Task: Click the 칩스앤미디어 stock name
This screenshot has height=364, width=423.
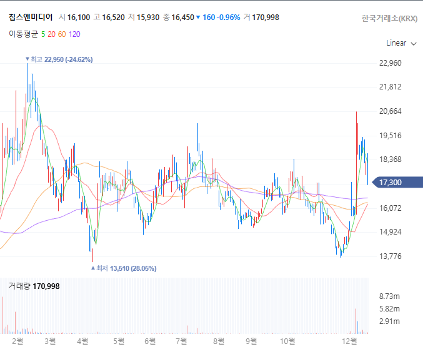Action: (x=31, y=18)
